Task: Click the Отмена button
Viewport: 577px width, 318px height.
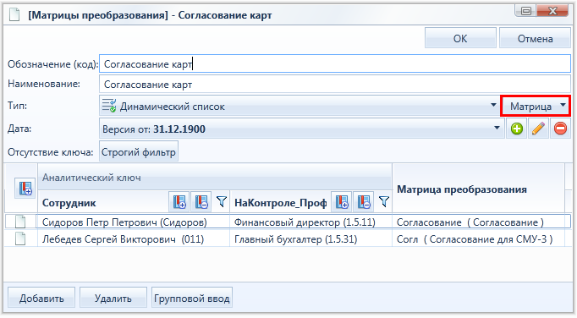Action: point(535,38)
